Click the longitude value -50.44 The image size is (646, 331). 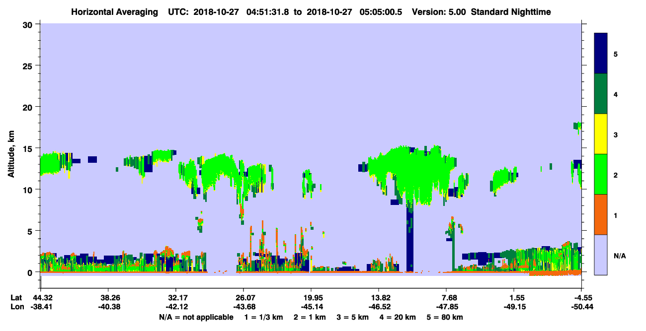581,307
